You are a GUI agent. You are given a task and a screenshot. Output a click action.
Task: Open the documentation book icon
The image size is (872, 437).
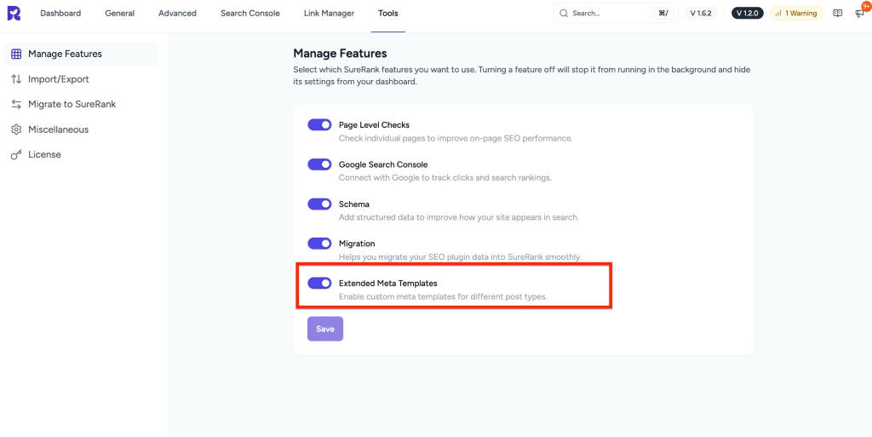pyautogui.click(x=838, y=14)
